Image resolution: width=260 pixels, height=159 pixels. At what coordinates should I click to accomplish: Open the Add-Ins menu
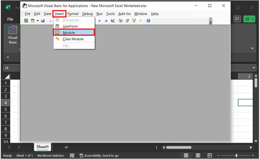click(124, 14)
